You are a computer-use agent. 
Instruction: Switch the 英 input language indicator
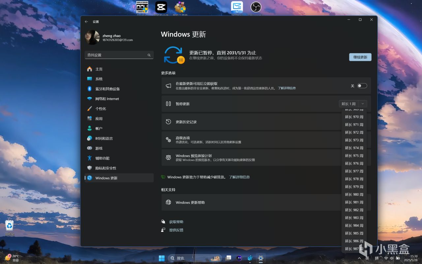pyautogui.click(x=367, y=258)
